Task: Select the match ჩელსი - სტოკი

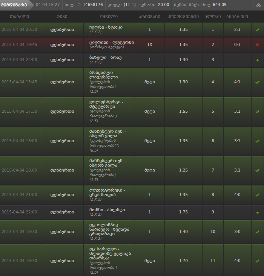Action: 106,27
